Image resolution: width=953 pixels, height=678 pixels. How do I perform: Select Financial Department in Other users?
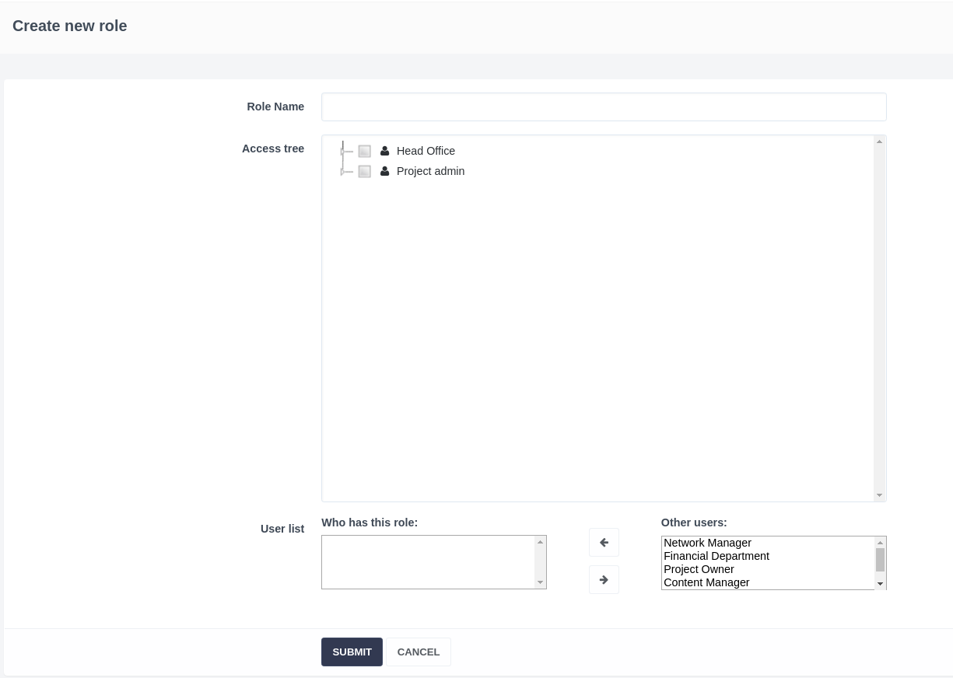716,556
